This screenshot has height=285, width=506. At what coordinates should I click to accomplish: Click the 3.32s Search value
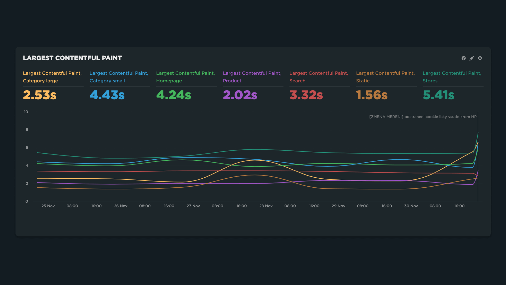(306, 95)
